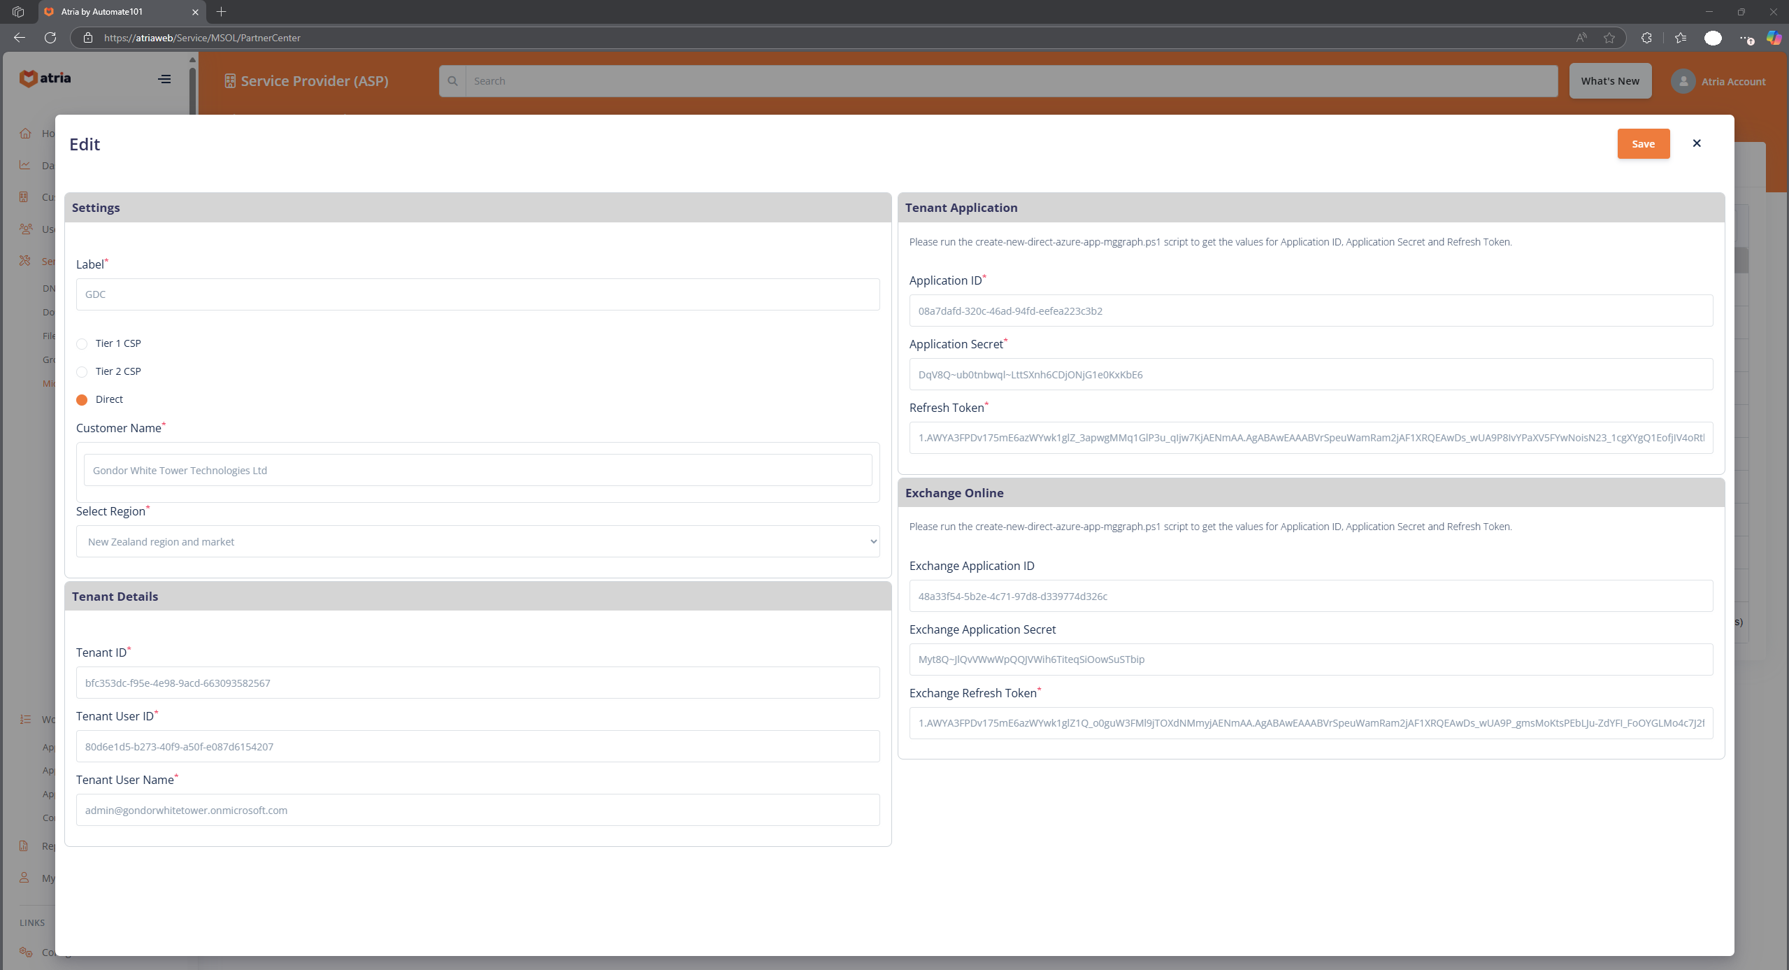1789x970 pixels.
Task: Click the Atria logo icon
Action: pos(28,78)
